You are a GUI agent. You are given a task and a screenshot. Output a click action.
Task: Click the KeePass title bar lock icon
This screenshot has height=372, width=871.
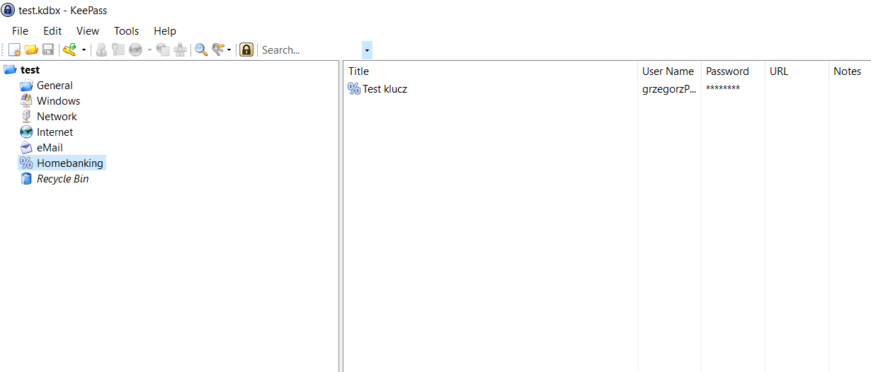[x=8, y=11]
